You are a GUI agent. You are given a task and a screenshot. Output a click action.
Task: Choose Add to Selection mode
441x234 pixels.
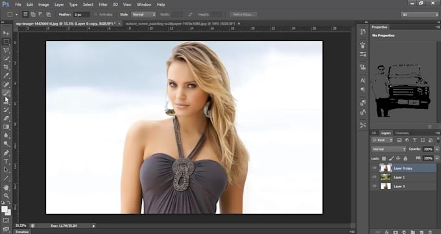point(33,14)
